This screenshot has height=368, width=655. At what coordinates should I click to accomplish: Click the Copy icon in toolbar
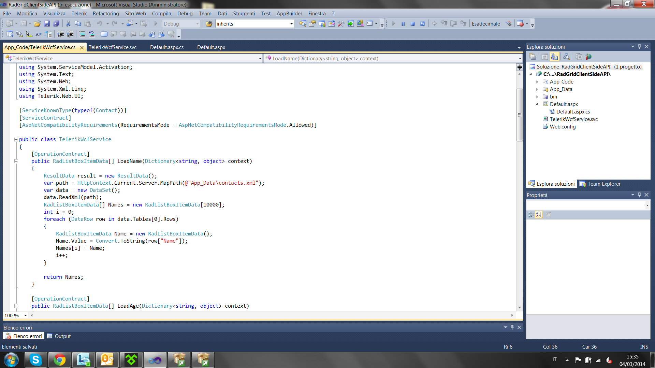pyautogui.click(x=78, y=24)
